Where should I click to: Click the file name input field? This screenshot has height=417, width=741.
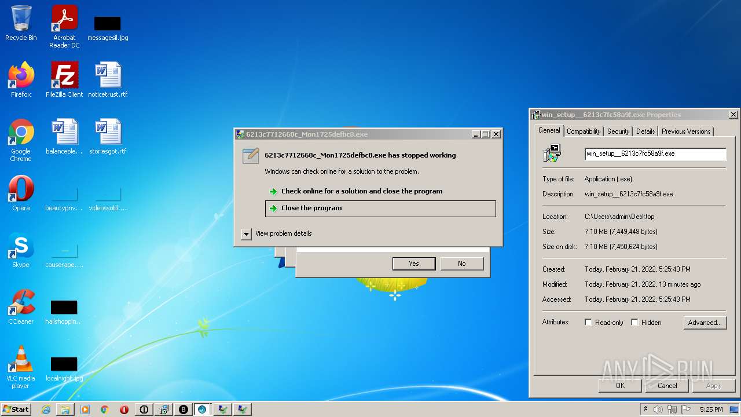[x=655, y=154]
